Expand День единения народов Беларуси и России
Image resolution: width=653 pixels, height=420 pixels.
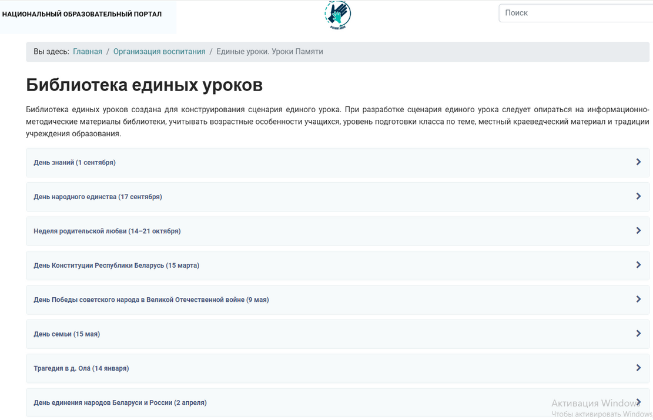point(120,403)
